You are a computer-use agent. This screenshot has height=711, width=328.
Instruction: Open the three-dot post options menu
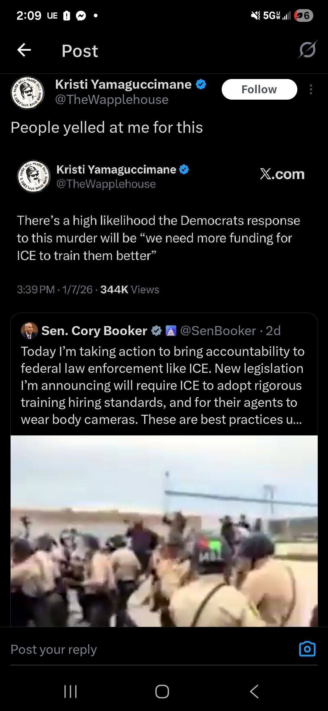311,89
